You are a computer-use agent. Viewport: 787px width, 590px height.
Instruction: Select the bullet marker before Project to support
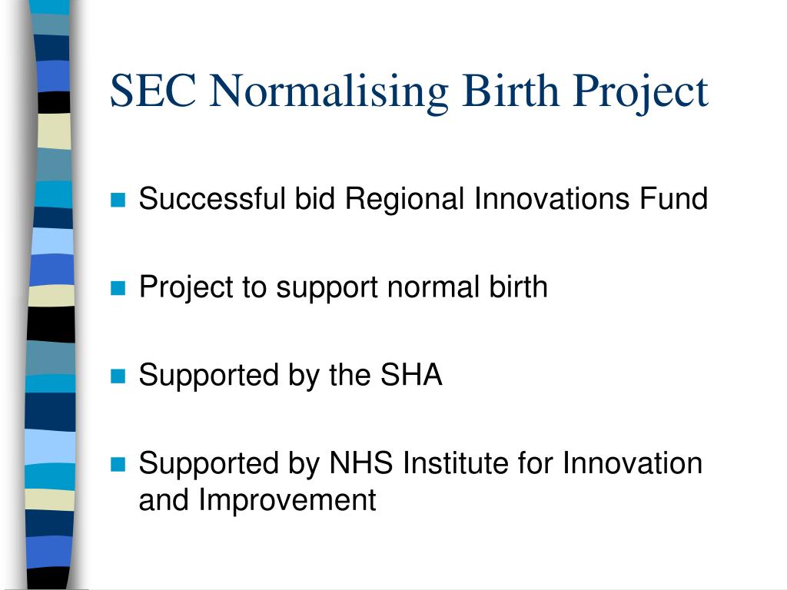118,288
